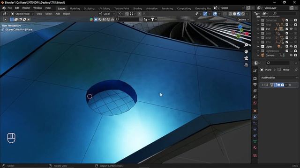Viewport: 300px width, 168px height.
Task: Open the Add Modifier dropdown
Action: [x=279, y=78]
